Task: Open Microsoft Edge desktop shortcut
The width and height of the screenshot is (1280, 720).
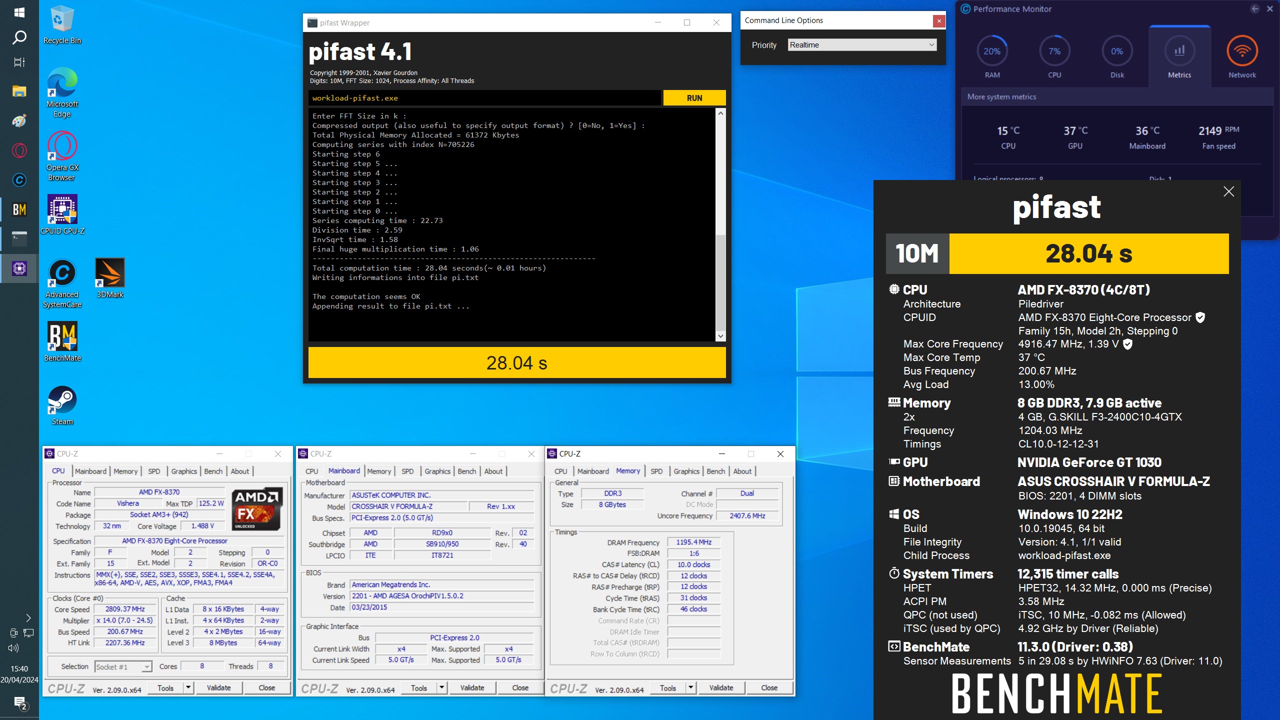Action: 62,92
